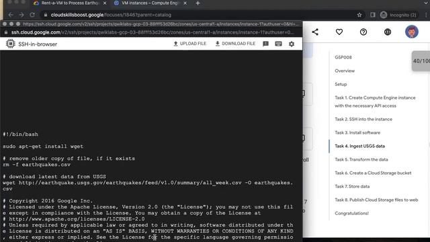Click the share icon on lab page
This screenshot has height=242, width=430.
315,32
